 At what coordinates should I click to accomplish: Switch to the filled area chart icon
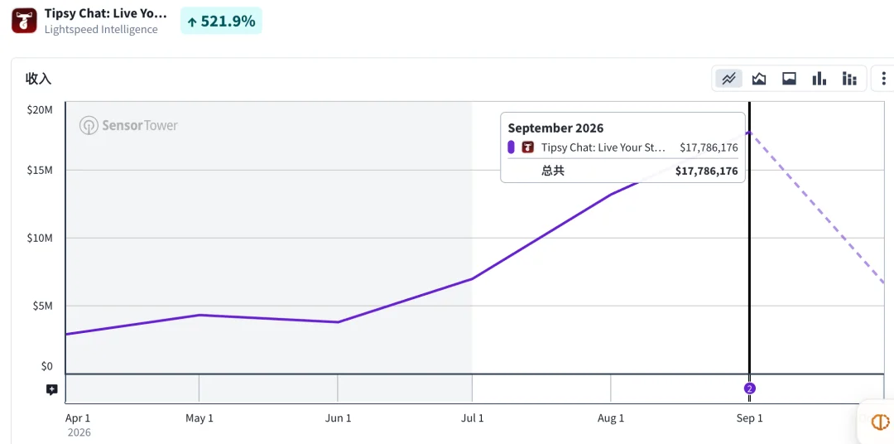pos(789,79)
